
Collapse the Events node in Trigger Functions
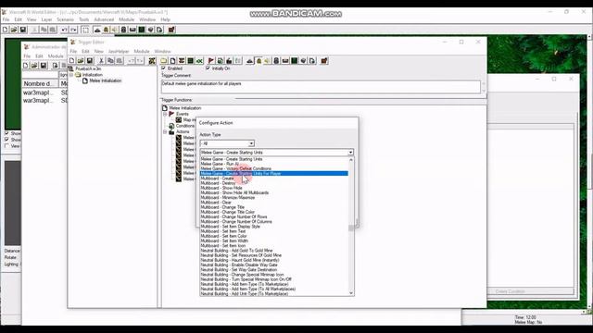tap(165, 114)
